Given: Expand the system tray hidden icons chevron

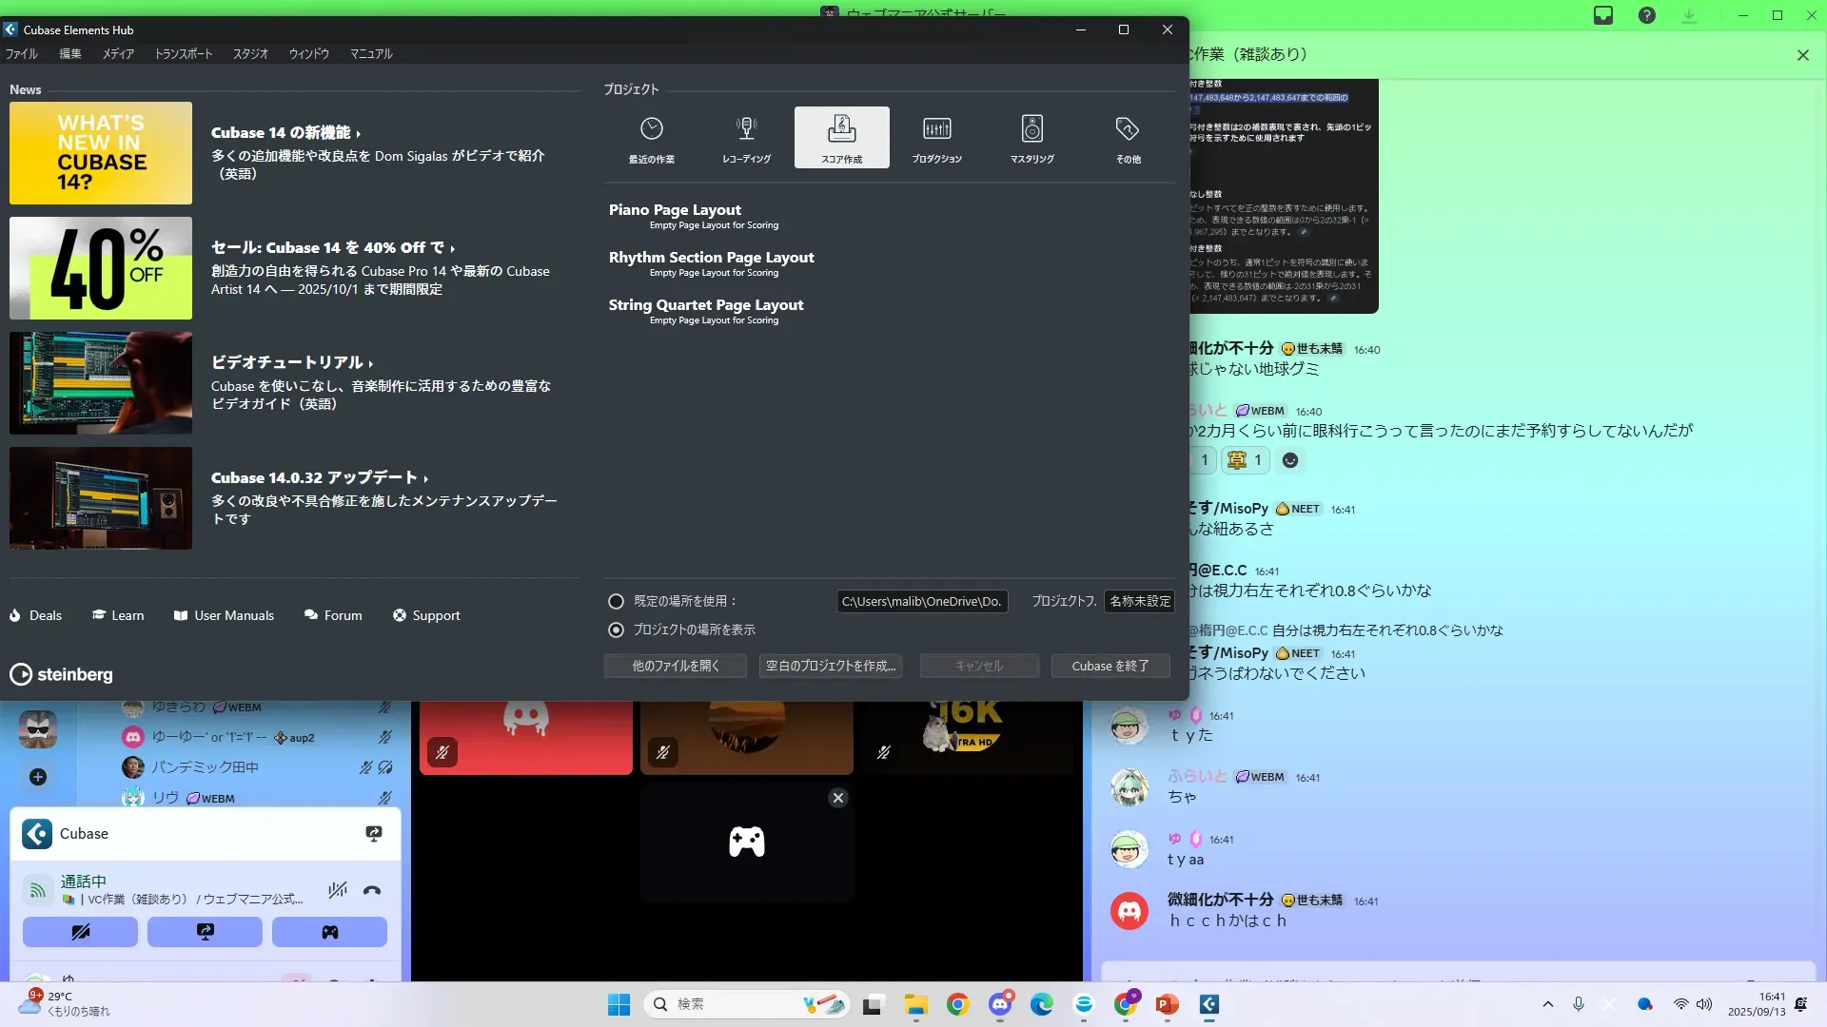Looking at the screenshot, I should tap(1547, 1004).
